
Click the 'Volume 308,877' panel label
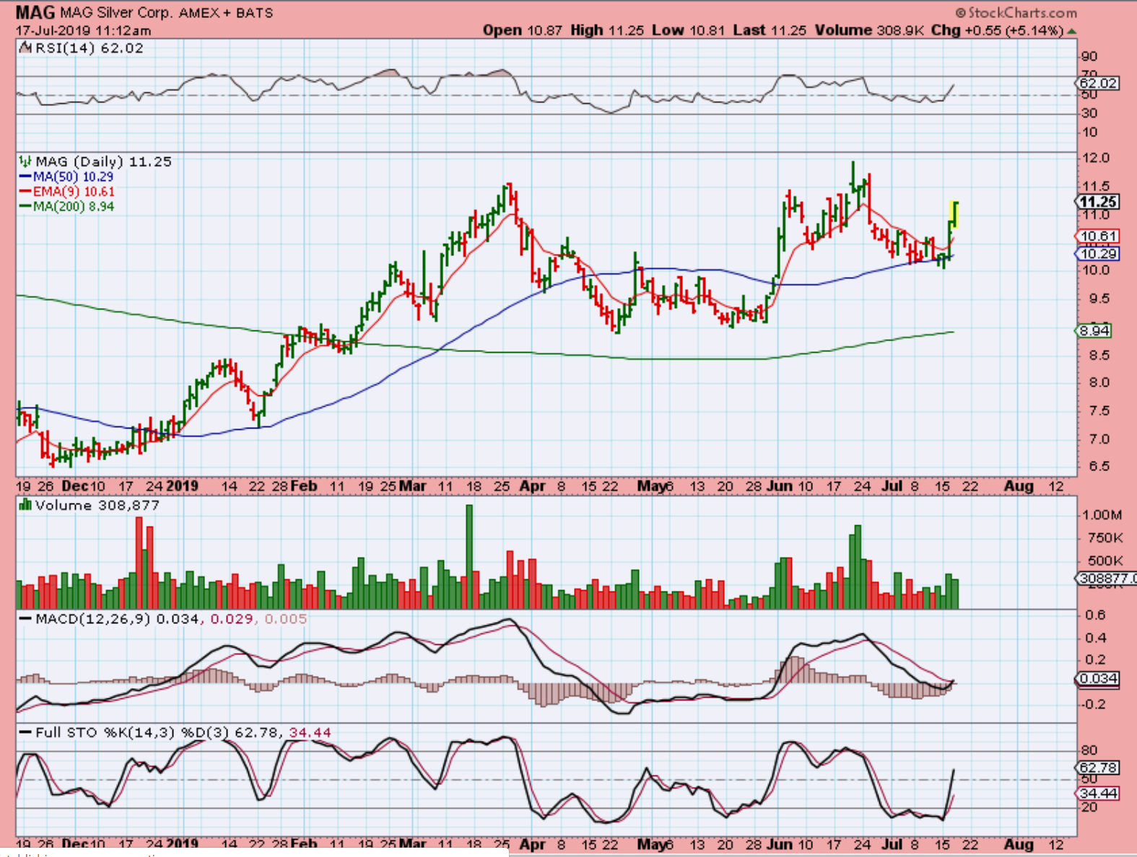point(97,505)
